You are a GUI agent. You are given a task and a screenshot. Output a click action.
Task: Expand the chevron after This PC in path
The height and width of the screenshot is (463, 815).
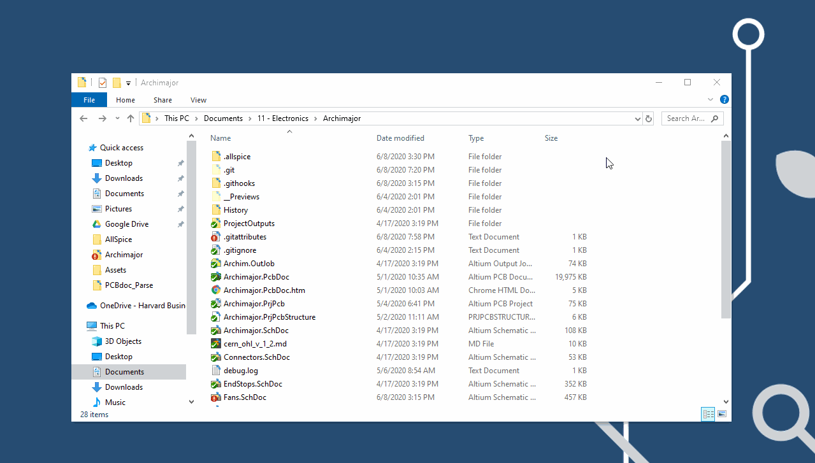(x=197, y=118)
